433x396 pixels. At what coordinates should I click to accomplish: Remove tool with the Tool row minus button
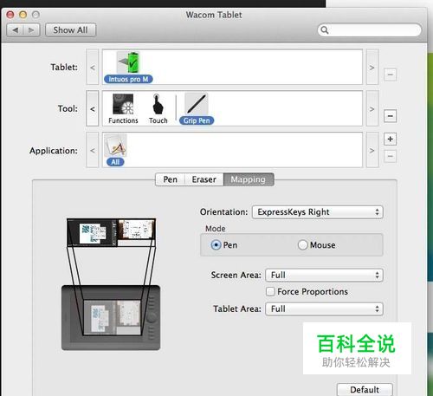pos(390,116)
